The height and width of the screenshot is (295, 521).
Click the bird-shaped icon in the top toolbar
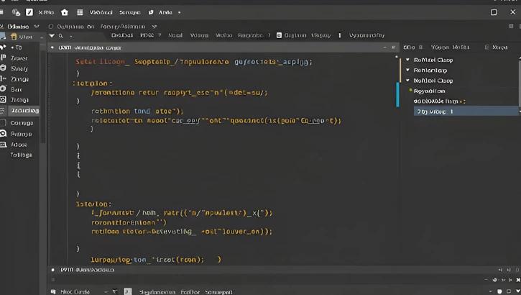(151, 12)
